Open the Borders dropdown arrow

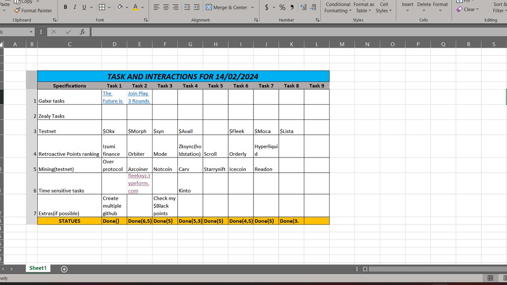109,7
